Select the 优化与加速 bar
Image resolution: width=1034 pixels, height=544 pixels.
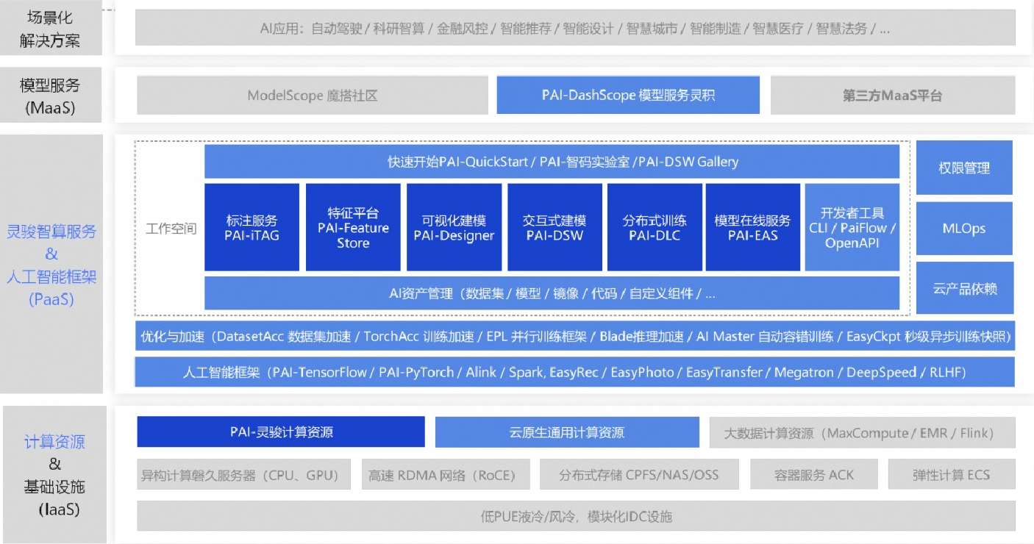coord(575,336)
